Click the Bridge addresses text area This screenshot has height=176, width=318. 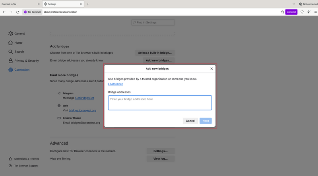pos(160,103)
